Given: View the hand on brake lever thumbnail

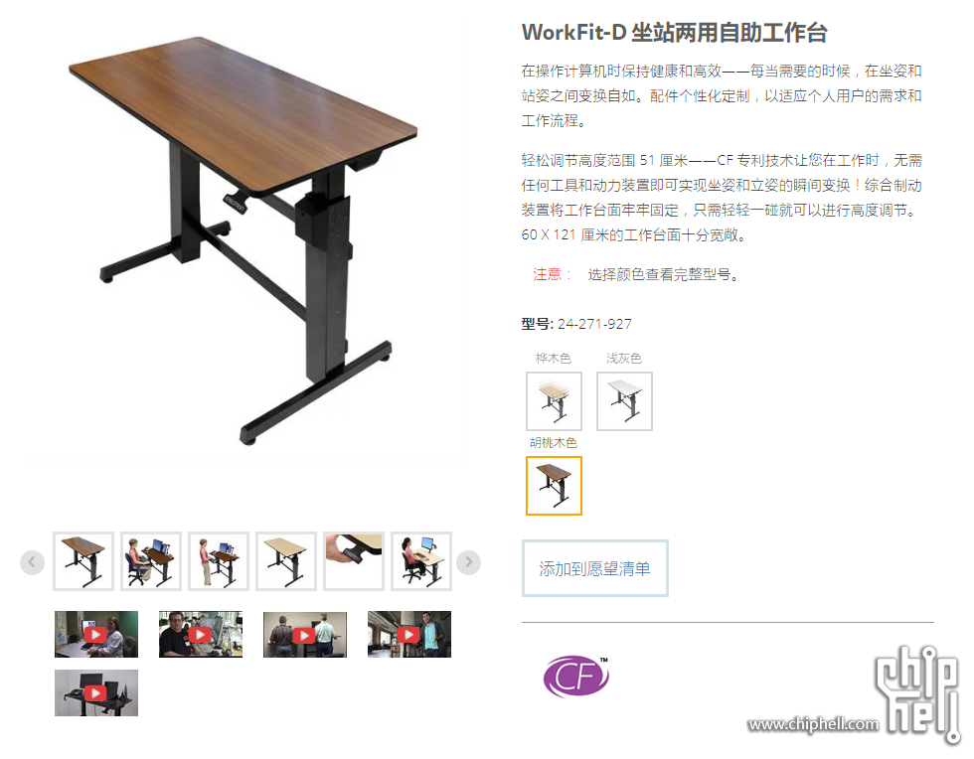Looking at the screenshot, I should (x=354, y=561).
